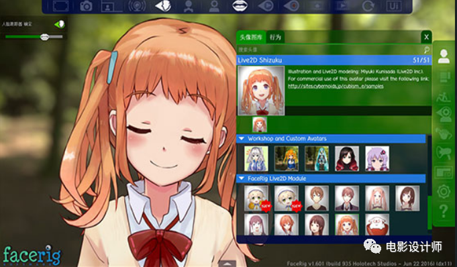Select the brown-haired boy in dark shirt avatar

(317, 198)
